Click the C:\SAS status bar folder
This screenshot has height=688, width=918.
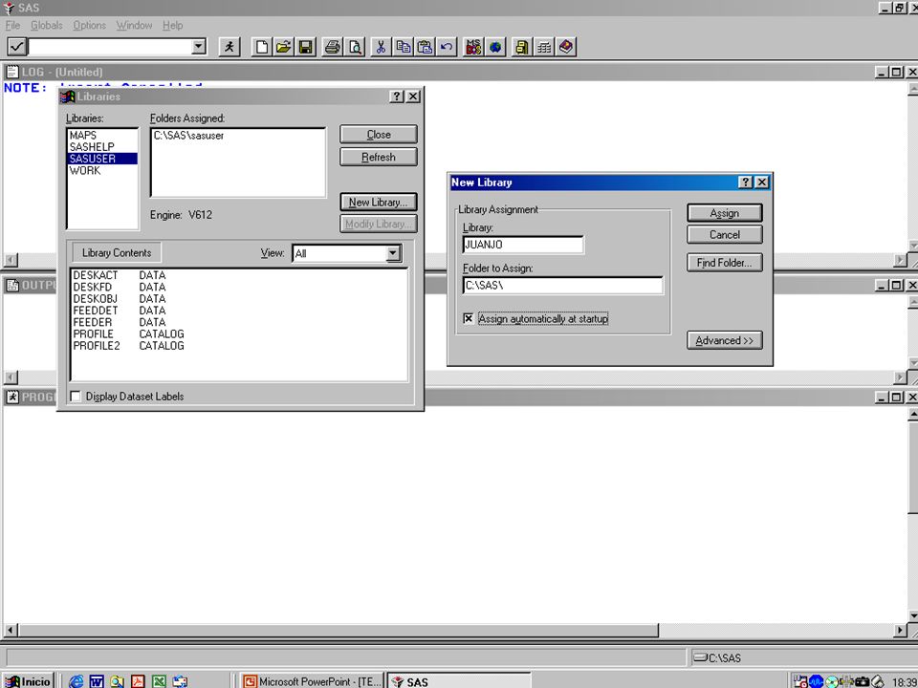(x=718, y=657)
